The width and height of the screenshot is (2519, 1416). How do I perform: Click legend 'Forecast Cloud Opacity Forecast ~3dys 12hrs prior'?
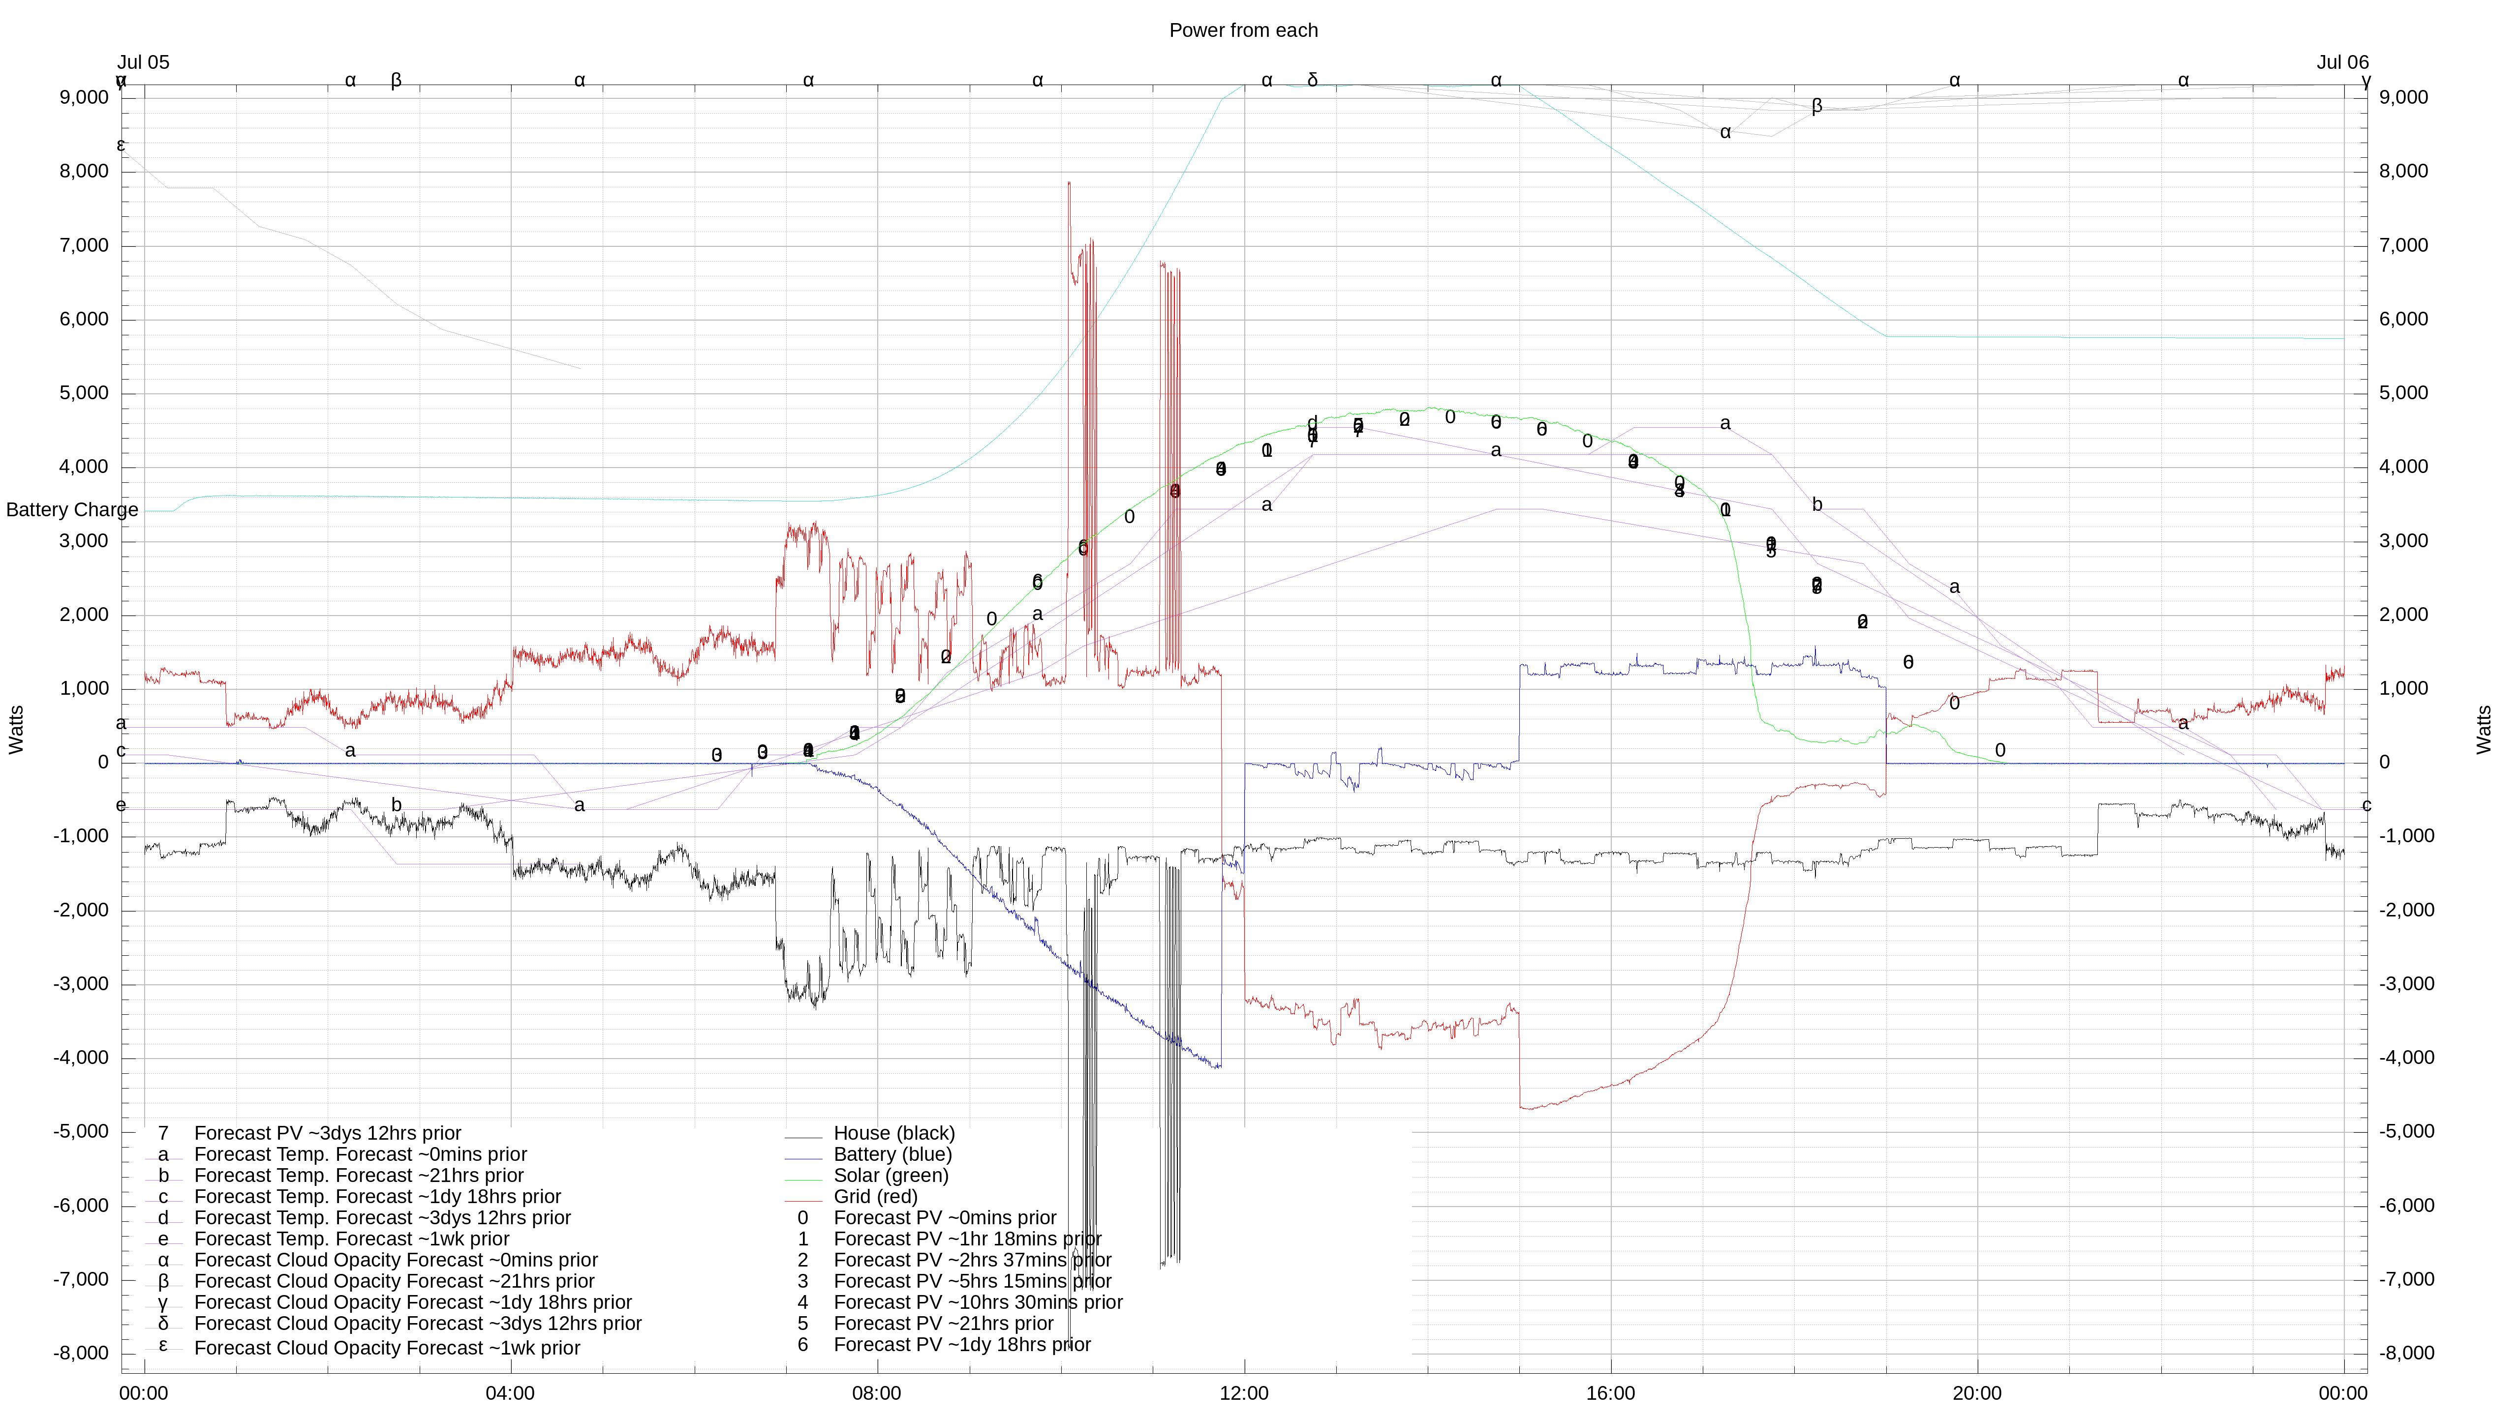(418, 1324)
